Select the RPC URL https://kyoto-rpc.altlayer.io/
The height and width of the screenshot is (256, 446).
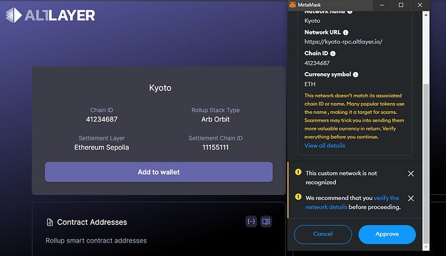343,42
